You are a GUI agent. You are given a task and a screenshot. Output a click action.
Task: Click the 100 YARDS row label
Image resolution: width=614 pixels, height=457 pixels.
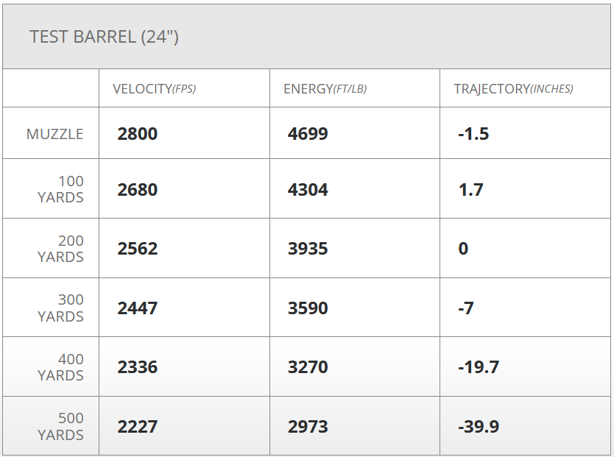tap(61, 189)
